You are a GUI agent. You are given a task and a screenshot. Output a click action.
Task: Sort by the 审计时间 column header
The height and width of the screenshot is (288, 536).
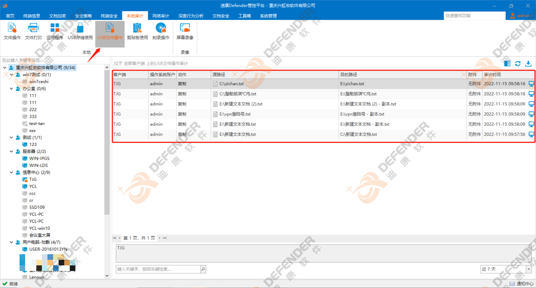click(x=508, y=75)
